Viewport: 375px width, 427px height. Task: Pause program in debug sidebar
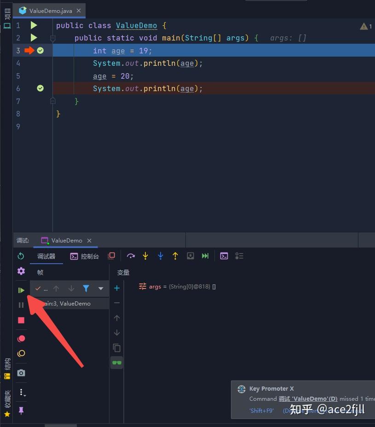[x=21, y=305]
